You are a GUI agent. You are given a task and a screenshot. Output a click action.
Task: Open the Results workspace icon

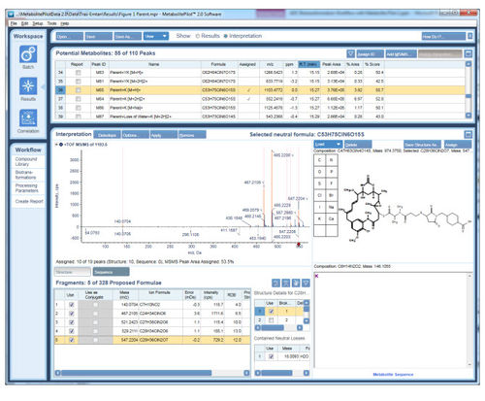[x=28, y=86]
